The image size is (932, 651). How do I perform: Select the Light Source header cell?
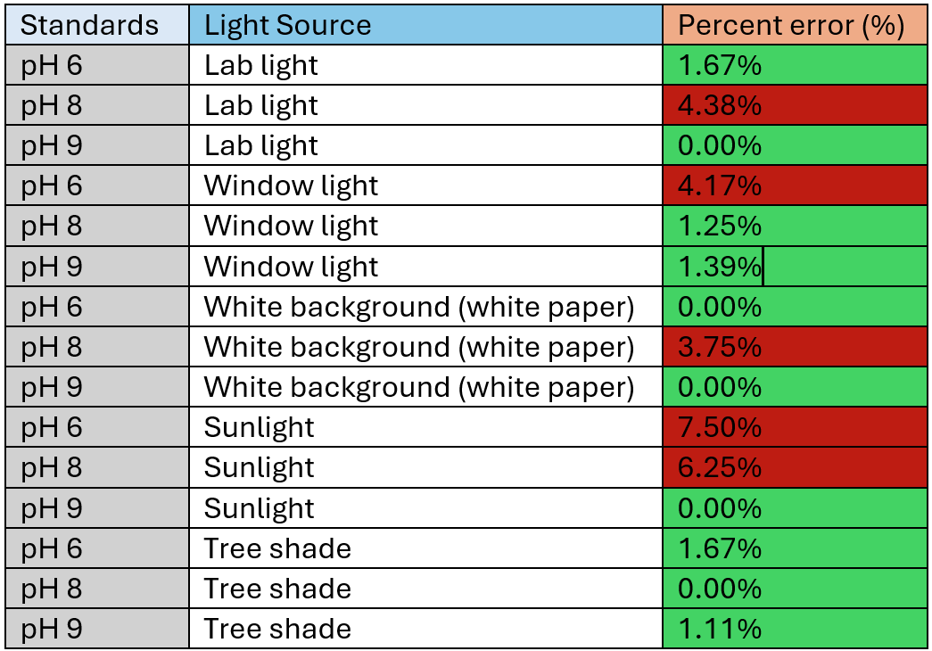point(425,25)
